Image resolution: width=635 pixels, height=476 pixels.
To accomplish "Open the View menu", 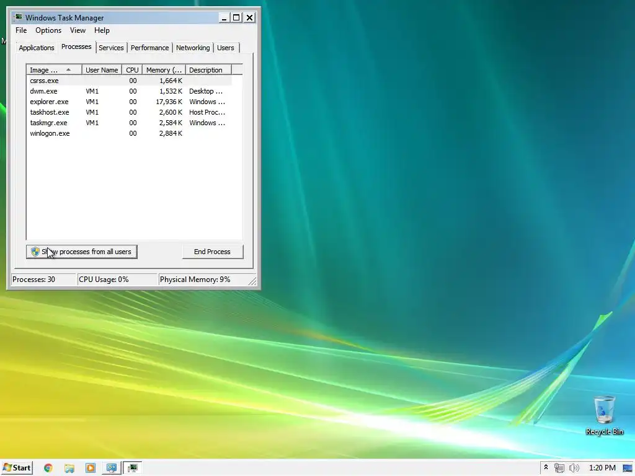I will pyautogui.click(x=78, y=30).
